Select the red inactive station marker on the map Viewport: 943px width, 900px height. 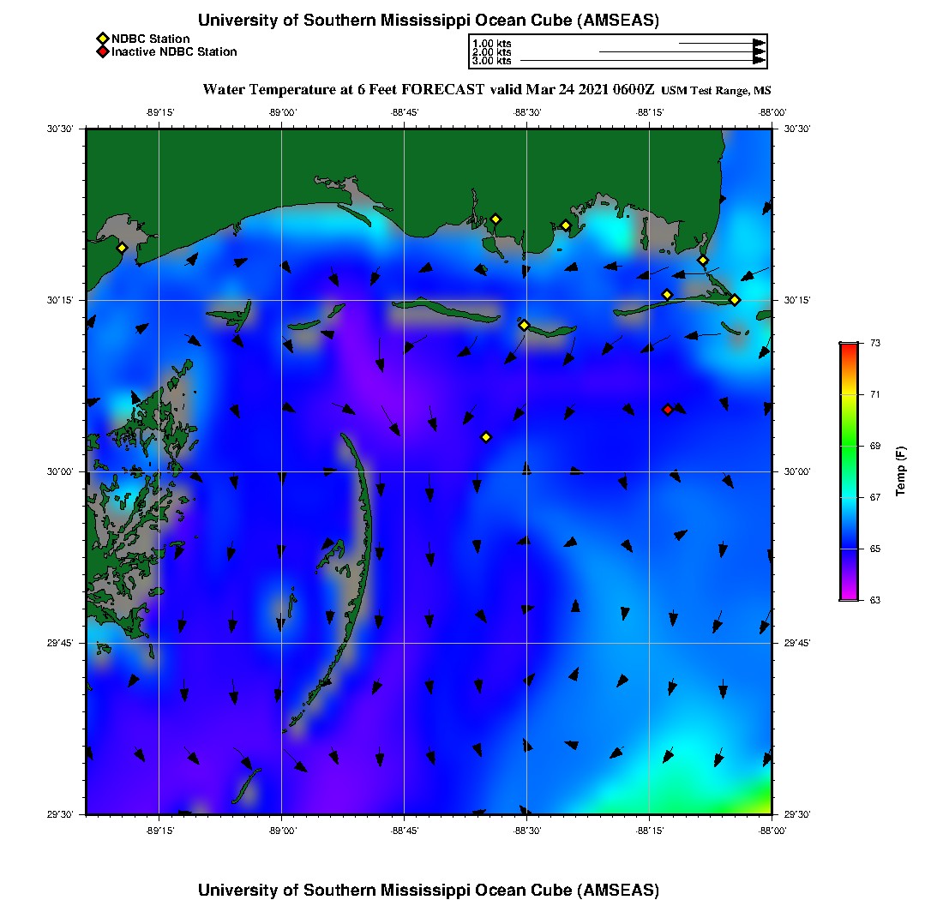click(668, 410)
